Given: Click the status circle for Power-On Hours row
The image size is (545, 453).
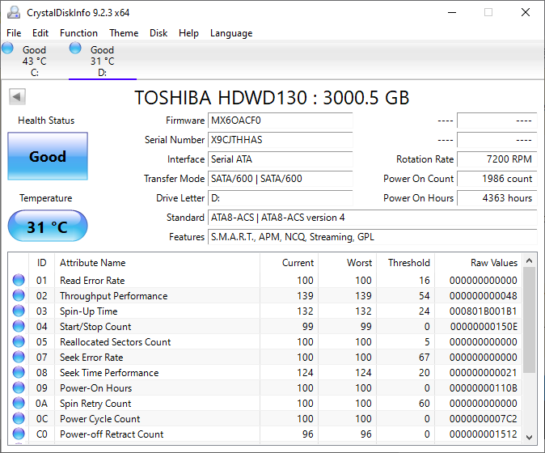Looking at the screenshot, I should pyautogui.click(x=19, y=387).
